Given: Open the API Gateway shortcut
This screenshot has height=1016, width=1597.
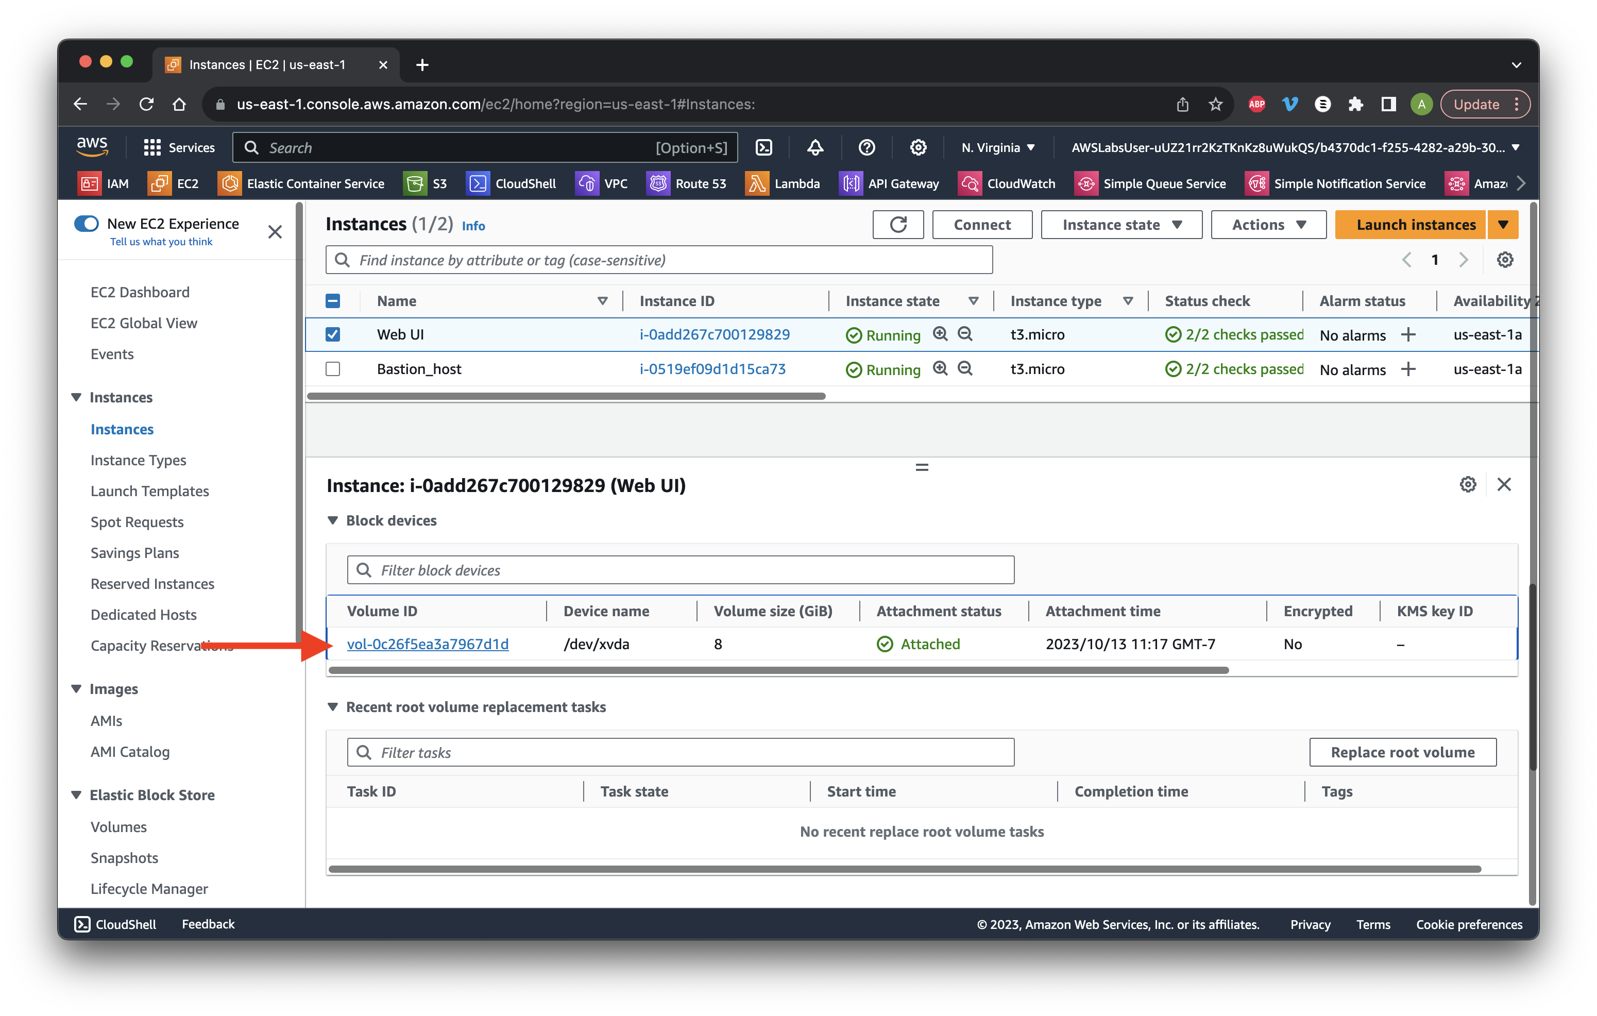Looking at the screenshot, I should pos(889,184).
